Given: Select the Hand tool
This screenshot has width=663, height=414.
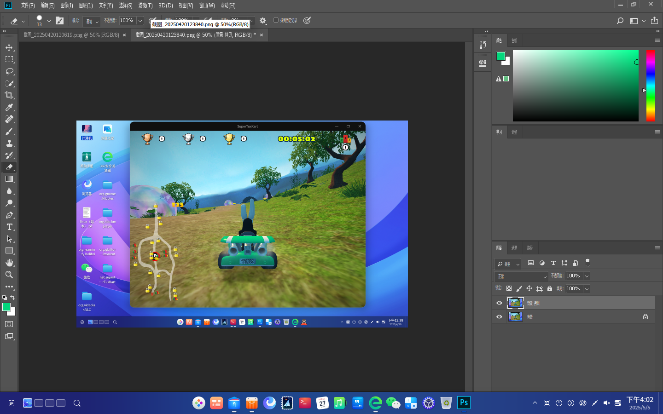Looking at the screenshot, I should 9,263.
